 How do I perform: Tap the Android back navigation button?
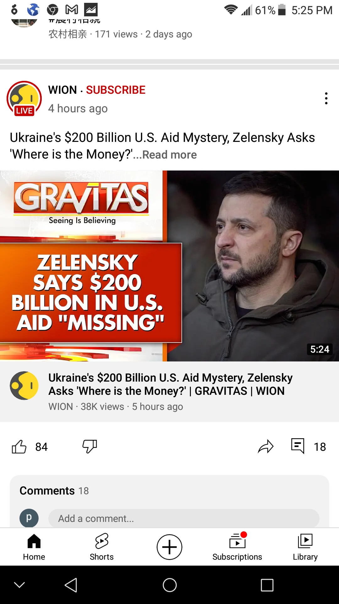pyautogui.click(x=71, y=585)
